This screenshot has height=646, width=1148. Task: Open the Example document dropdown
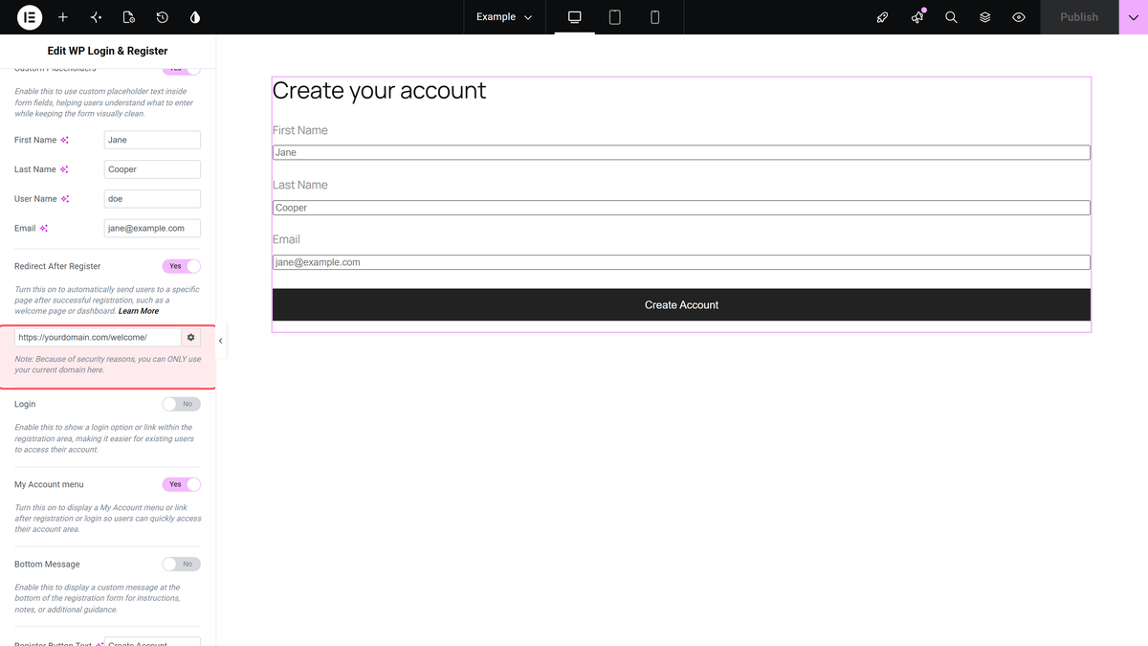point(504,17)
